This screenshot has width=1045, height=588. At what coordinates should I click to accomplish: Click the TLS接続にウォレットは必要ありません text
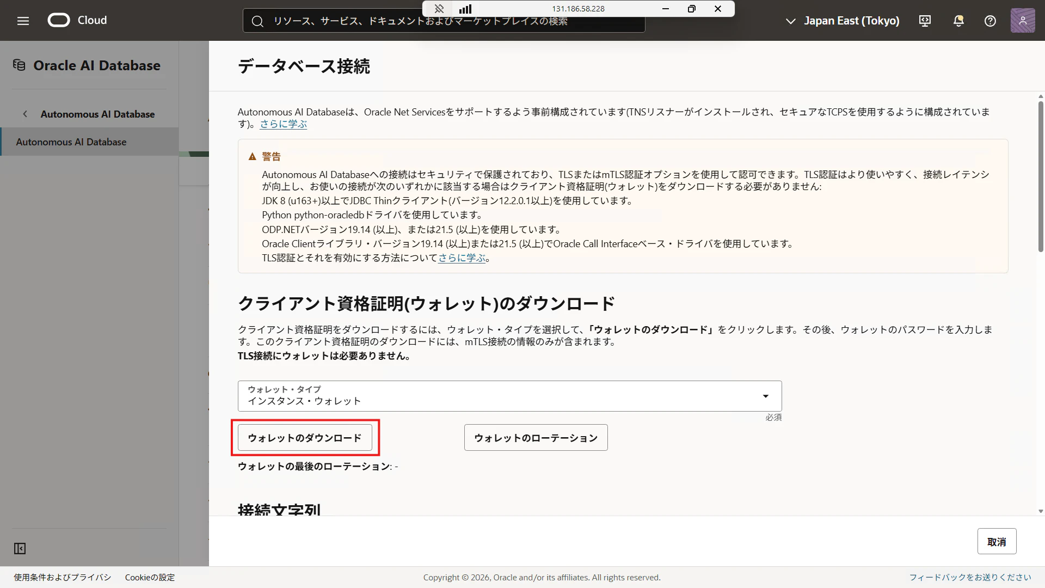(324, 356)
